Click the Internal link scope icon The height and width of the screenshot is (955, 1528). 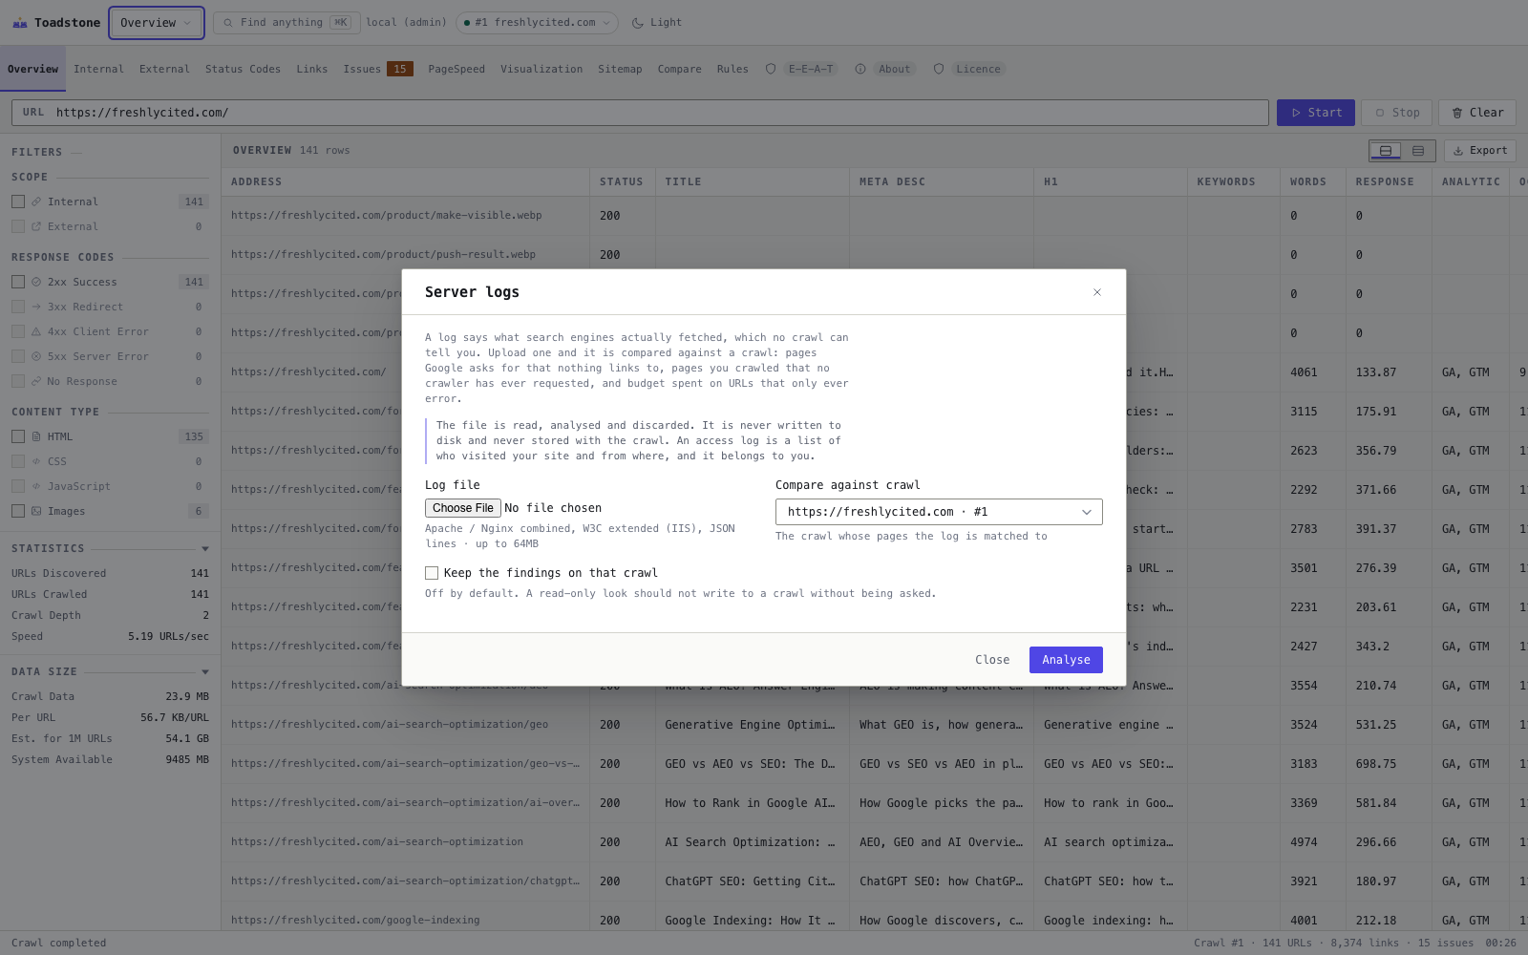coord(36,202)
